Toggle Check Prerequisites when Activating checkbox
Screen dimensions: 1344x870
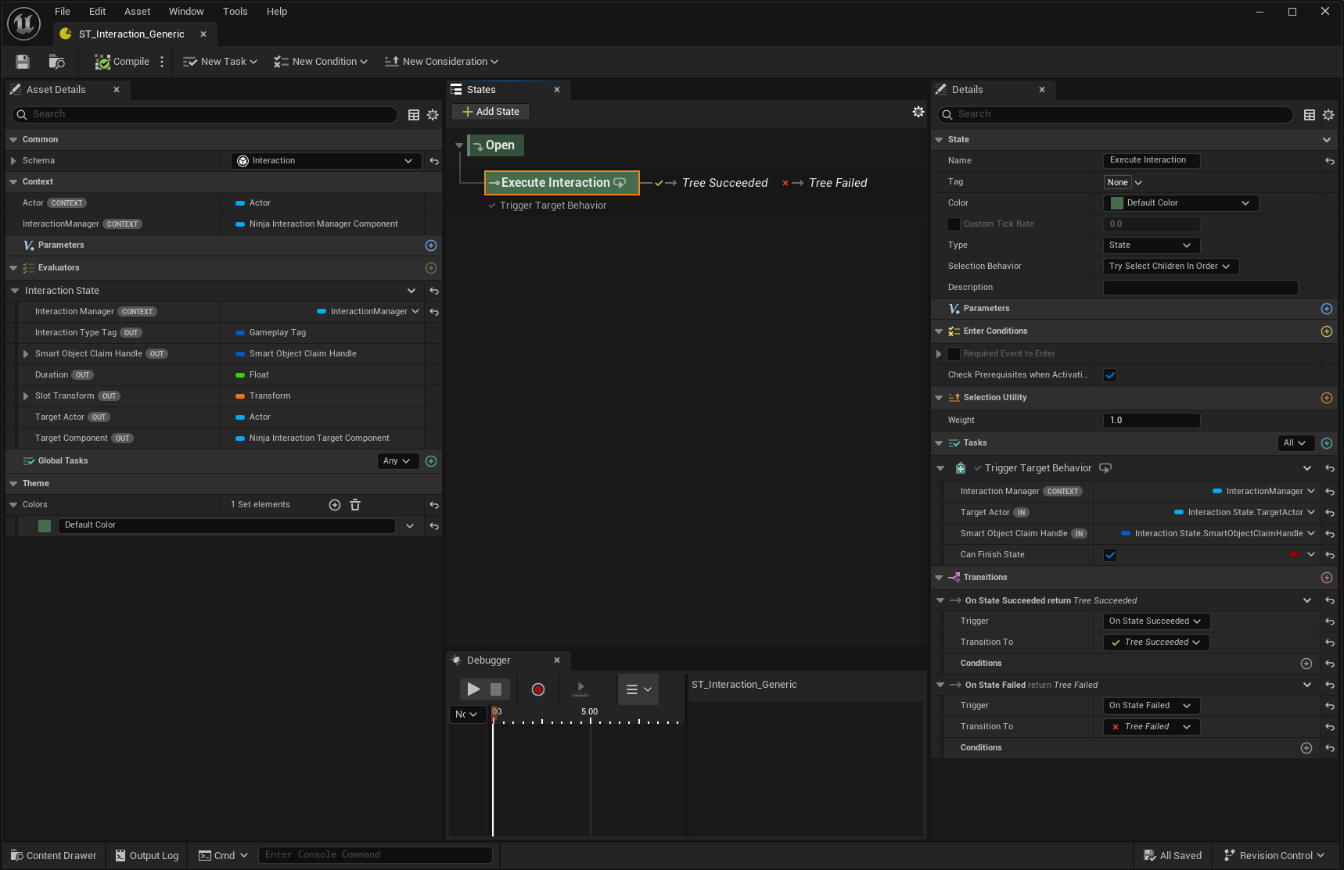pyautogui.click(x=1109, y=375)
